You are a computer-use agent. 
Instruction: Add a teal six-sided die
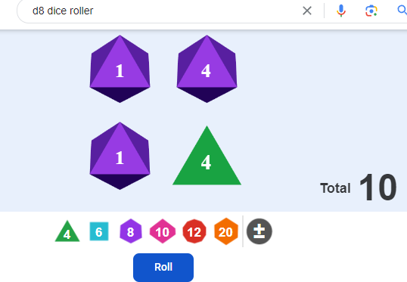tap(99, 231)
